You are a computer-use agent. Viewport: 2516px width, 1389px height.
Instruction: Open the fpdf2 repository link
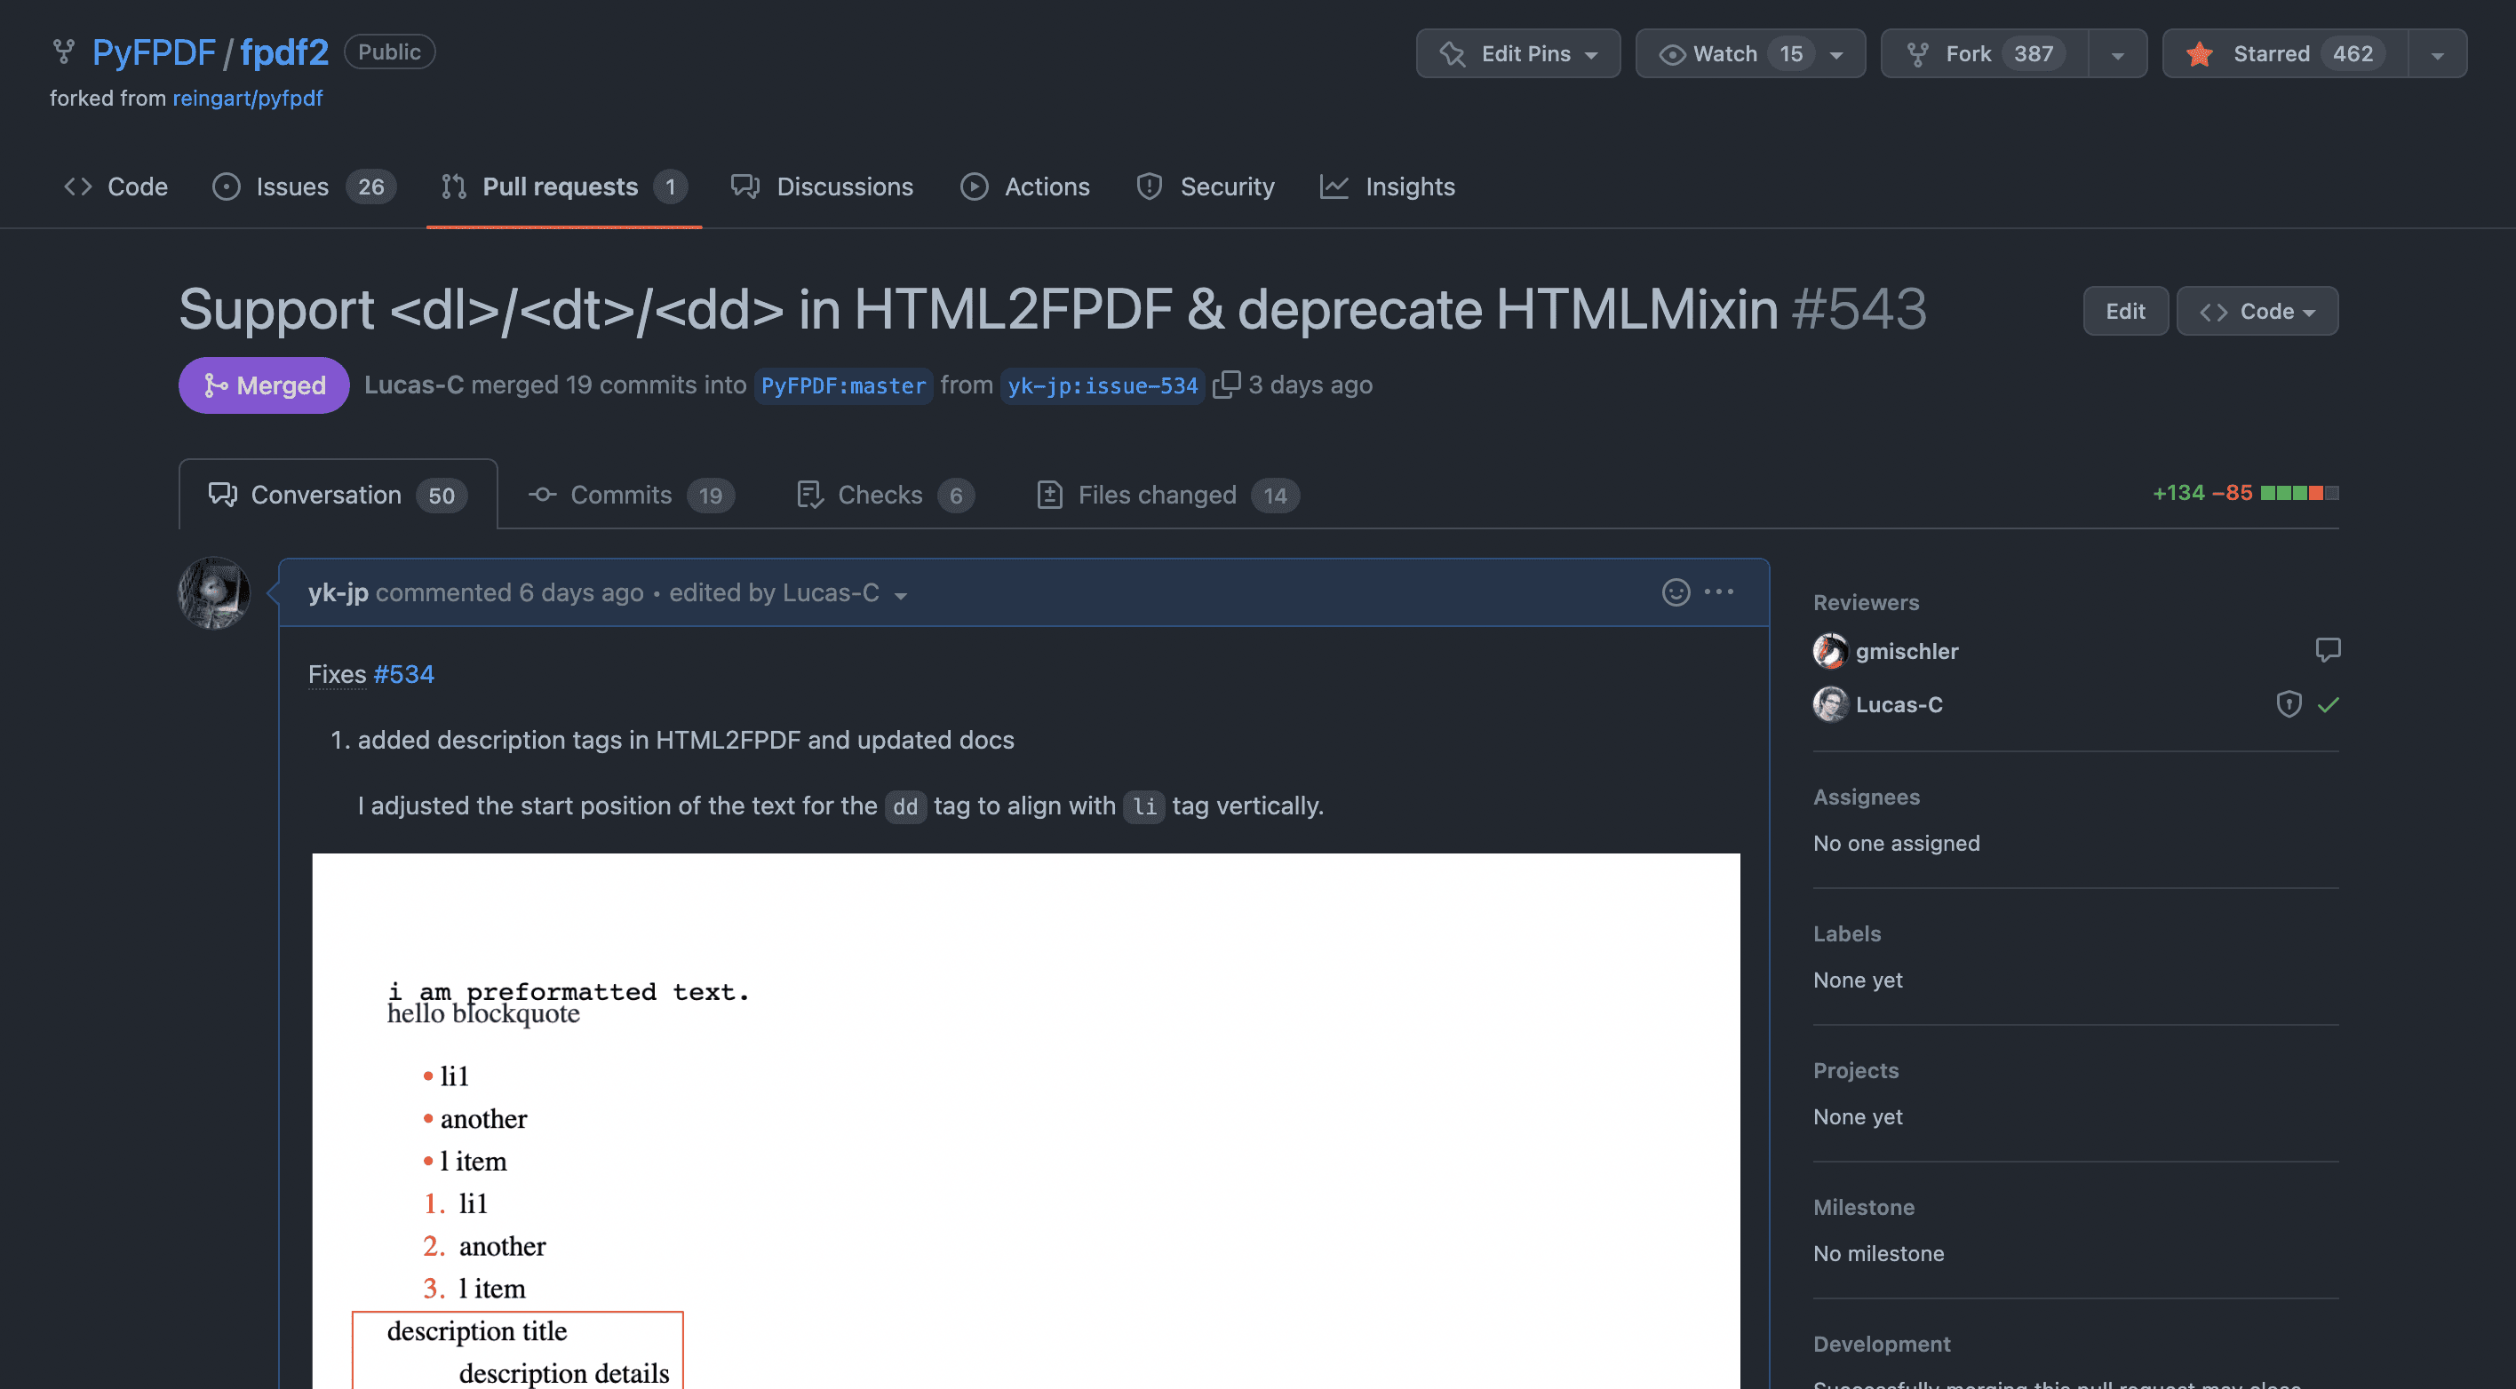[284, 52]
